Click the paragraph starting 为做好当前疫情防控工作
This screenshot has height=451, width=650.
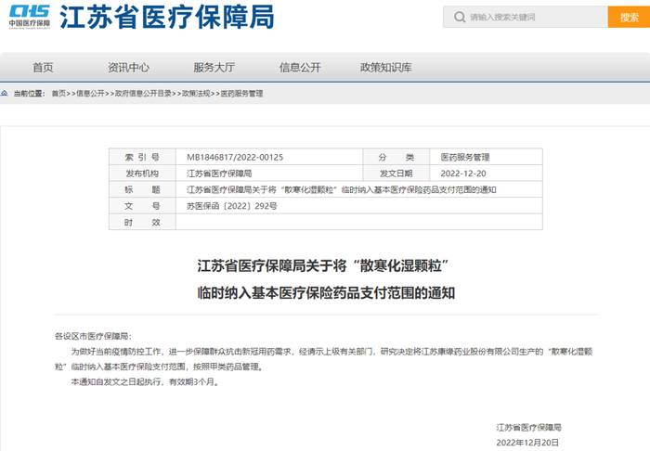(324, 359)
